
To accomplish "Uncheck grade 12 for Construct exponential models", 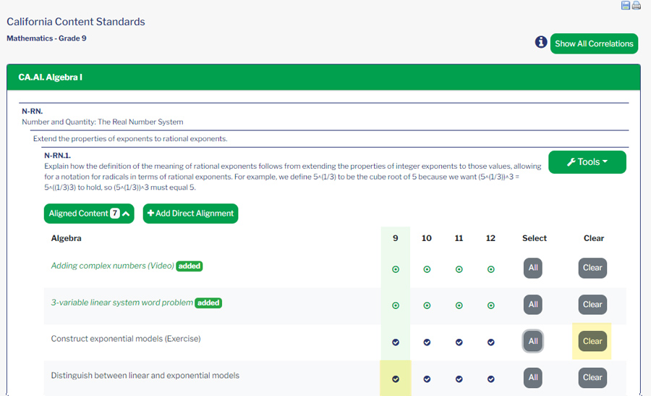I will [490, 342].
